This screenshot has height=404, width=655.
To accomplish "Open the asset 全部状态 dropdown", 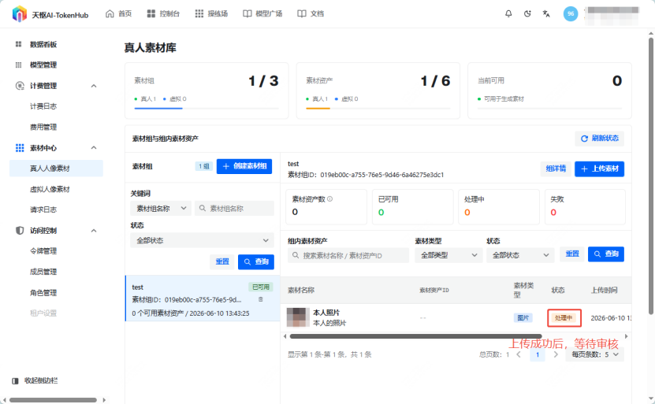I will (520, 255).
